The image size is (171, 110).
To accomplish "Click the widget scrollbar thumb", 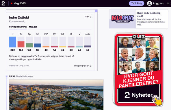I will point(96,11).
